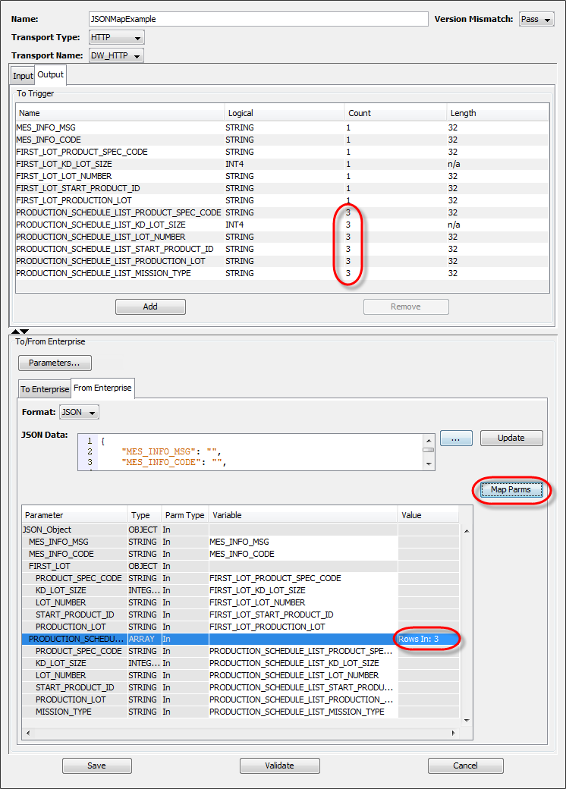Click in the Name text field
The image size is (566, 789).
click(x=258, y=19)
